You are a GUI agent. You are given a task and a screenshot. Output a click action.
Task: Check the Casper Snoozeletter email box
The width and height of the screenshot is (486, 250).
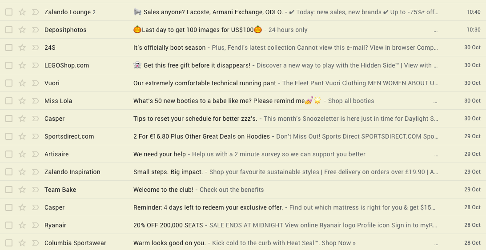click(9, 119)
